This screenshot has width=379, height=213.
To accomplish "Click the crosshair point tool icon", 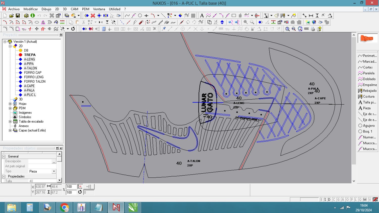I will (x=146, y=16).
